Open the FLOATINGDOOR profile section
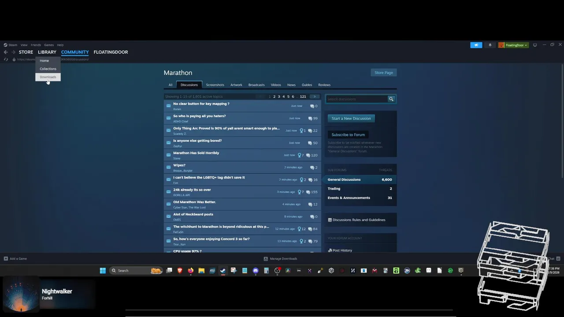 [x=111, y=52]
